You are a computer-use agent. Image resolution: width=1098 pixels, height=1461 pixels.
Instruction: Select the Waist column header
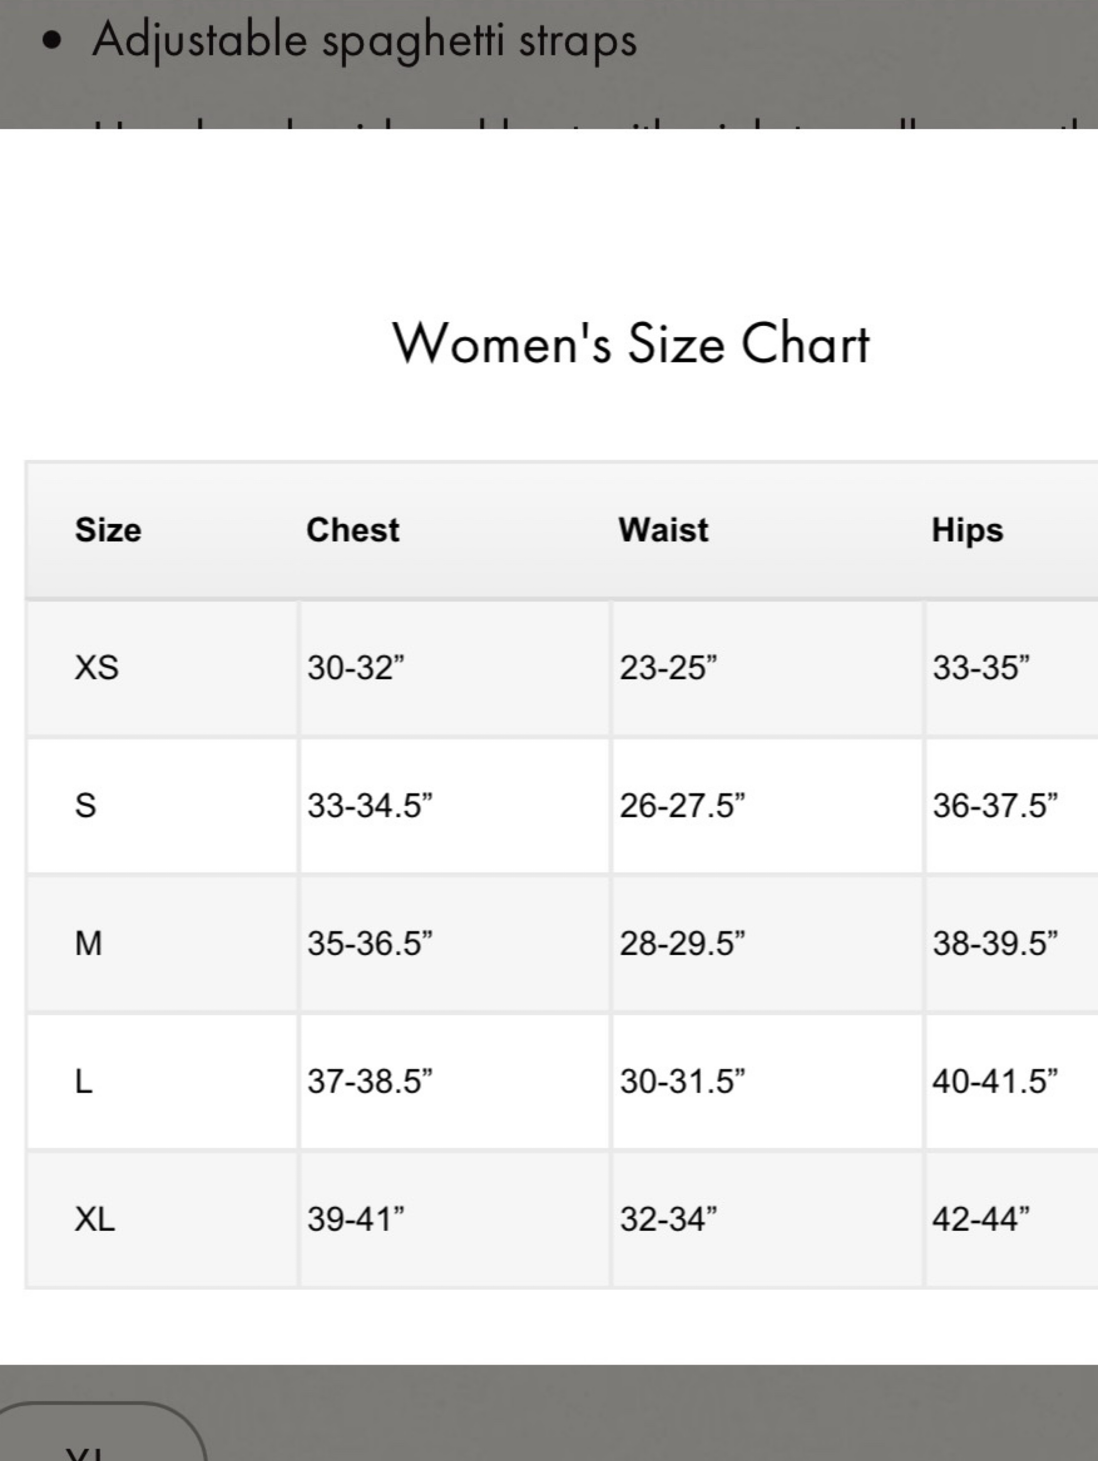point(663,530)
